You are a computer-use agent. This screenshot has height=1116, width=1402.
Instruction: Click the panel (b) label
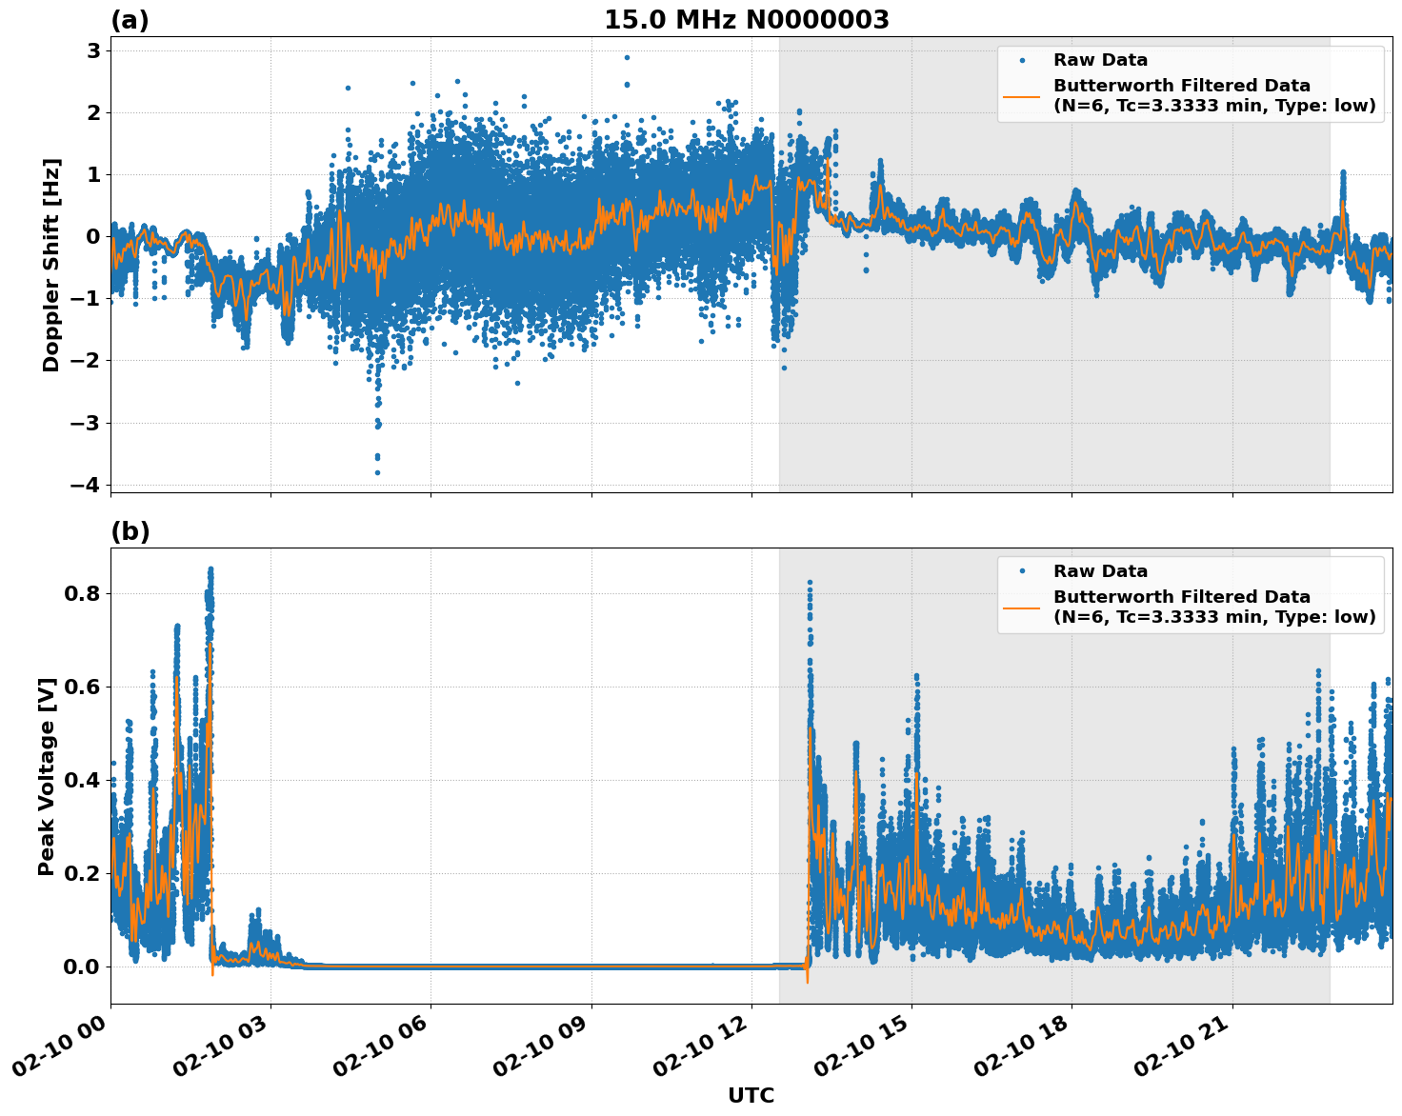tap(130, 531)
